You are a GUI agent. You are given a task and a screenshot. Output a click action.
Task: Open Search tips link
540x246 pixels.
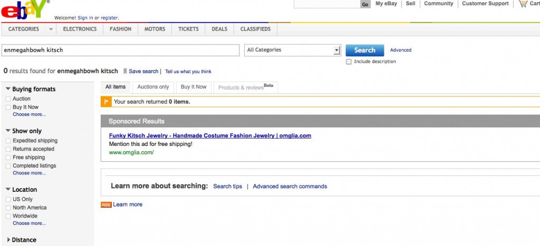[228, 186]
